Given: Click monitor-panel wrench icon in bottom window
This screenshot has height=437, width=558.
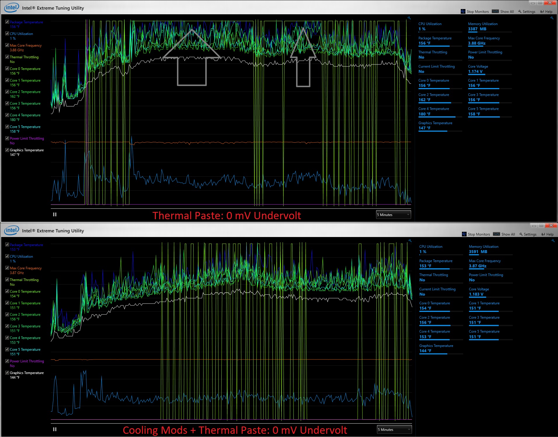Looking at the screenshot, I should tap(553, 241).
